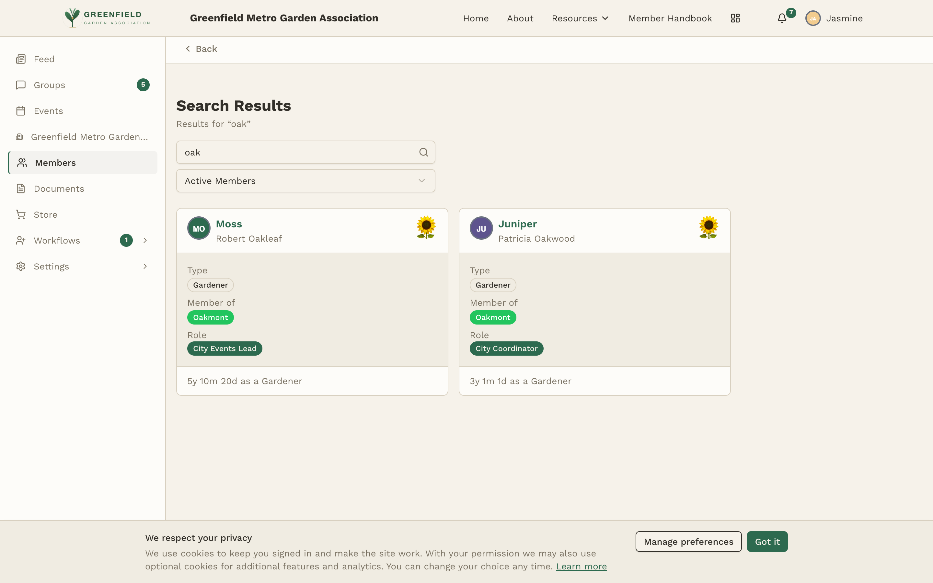The height and width of the screenshot is (583, 933).
Task: Open the Active Members filter dropdown
Action: coord(305,181)
